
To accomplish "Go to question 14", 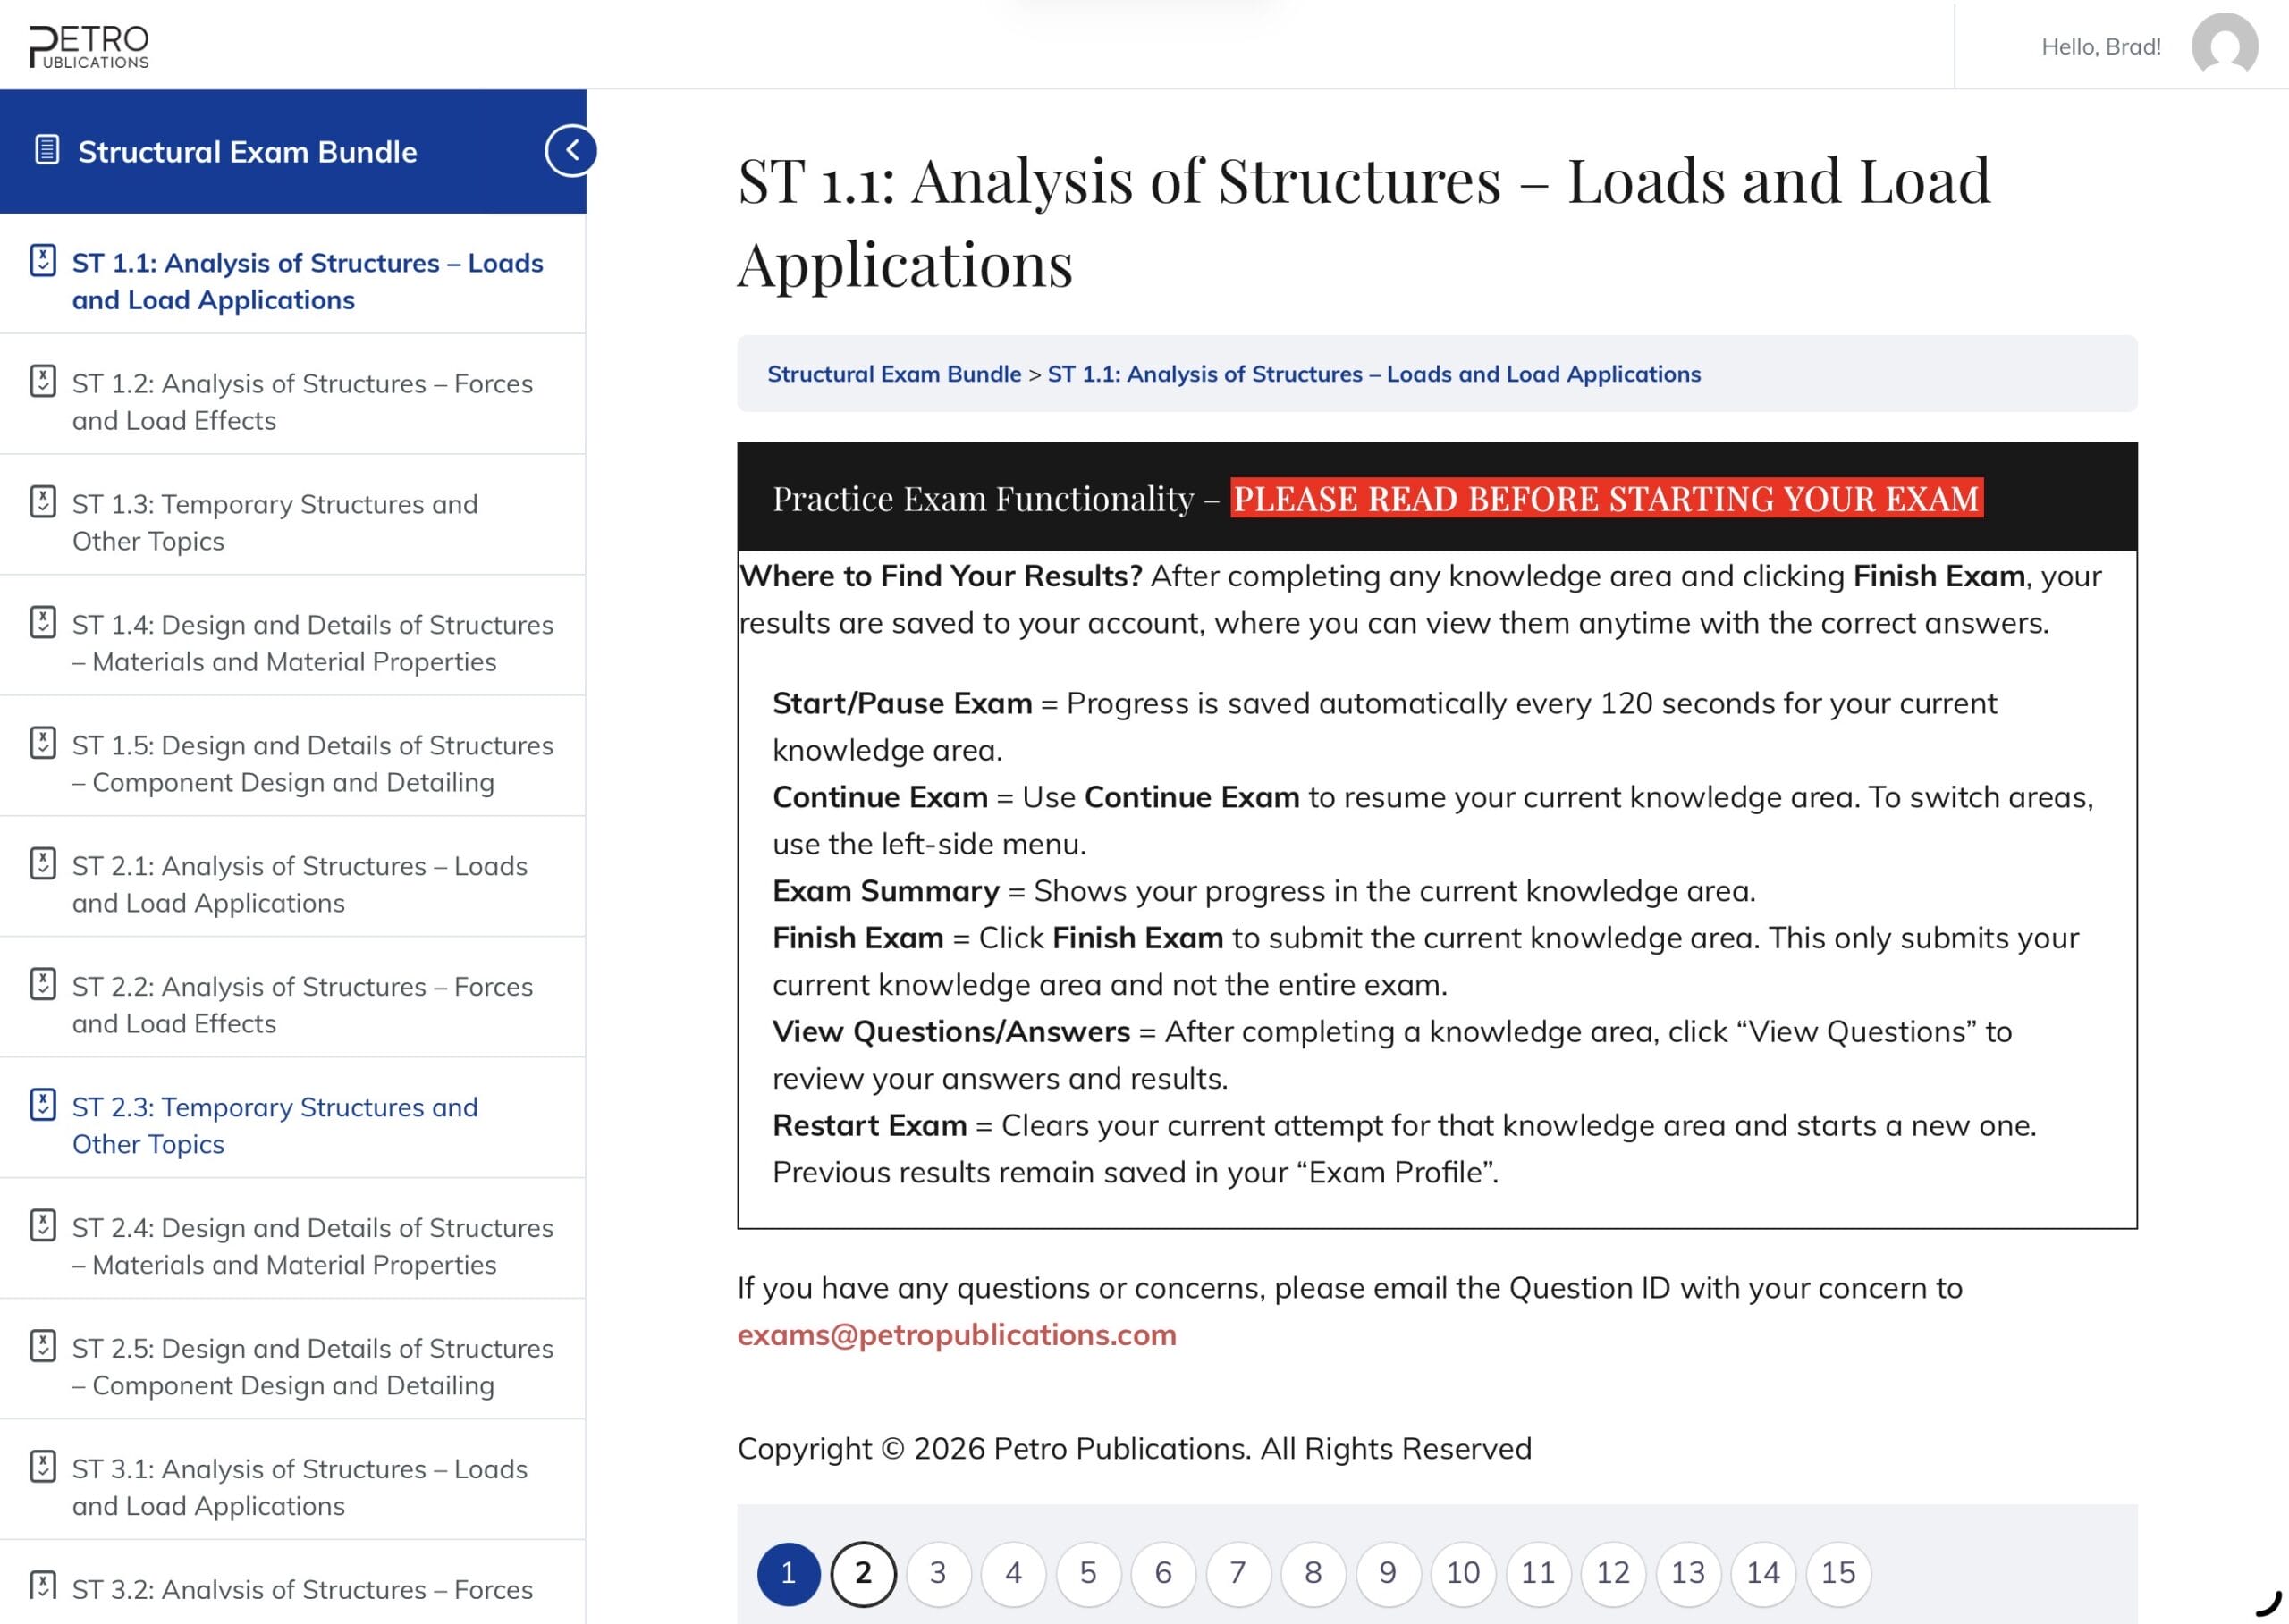I will (x=1764, y=1574).
